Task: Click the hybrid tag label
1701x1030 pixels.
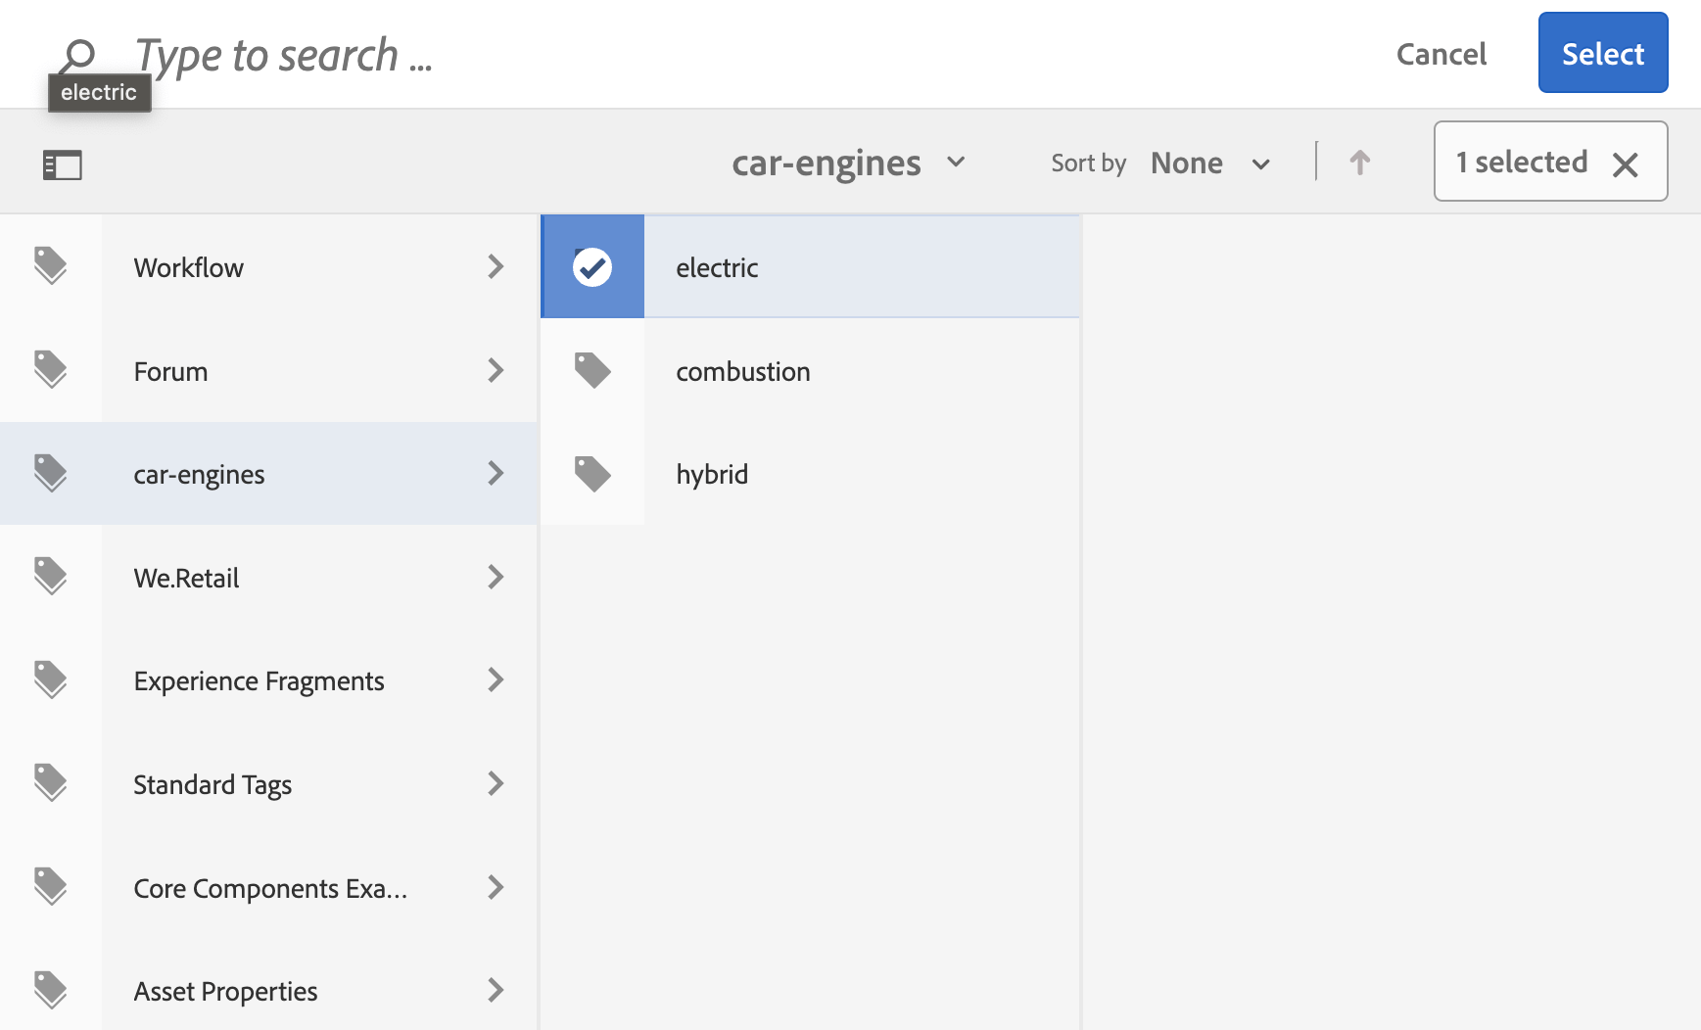Action: [x=712, y=474]
